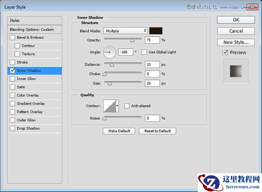Viewport: 262px width, 192px height.
Task: Select the Outer Glow style row
Action: tap(34, 120)
